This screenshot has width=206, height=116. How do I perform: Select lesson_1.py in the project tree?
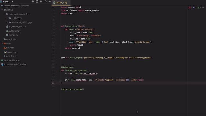12,52
